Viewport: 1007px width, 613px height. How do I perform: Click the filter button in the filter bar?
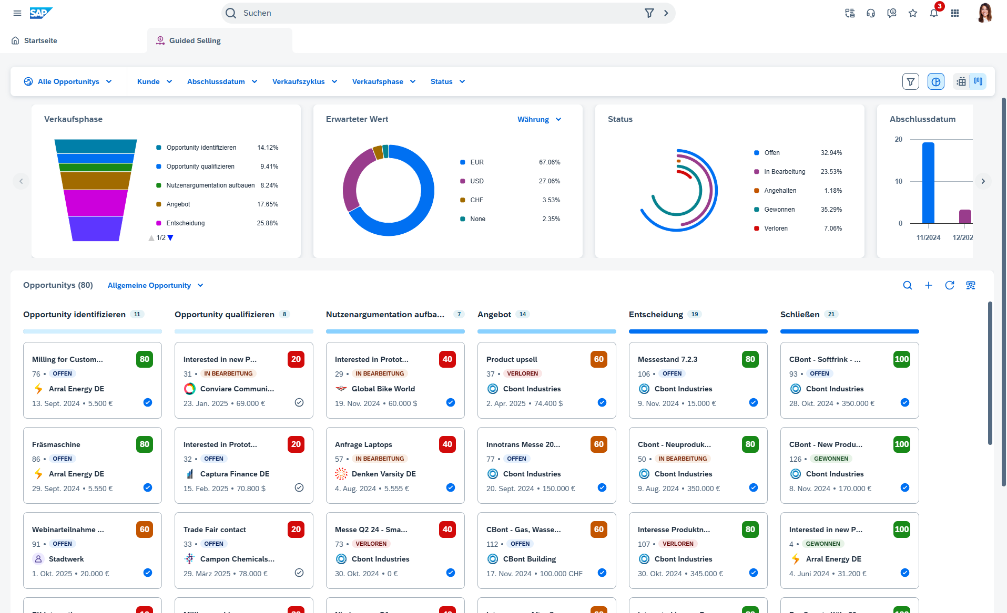coord(911,81)
